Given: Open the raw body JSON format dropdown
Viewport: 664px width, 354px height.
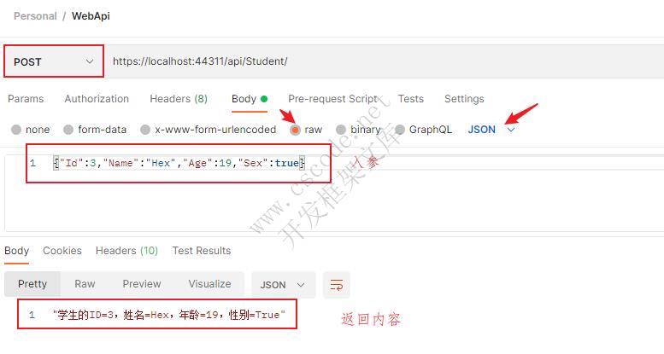Looking at the screenshot, I should pos(491,130).
